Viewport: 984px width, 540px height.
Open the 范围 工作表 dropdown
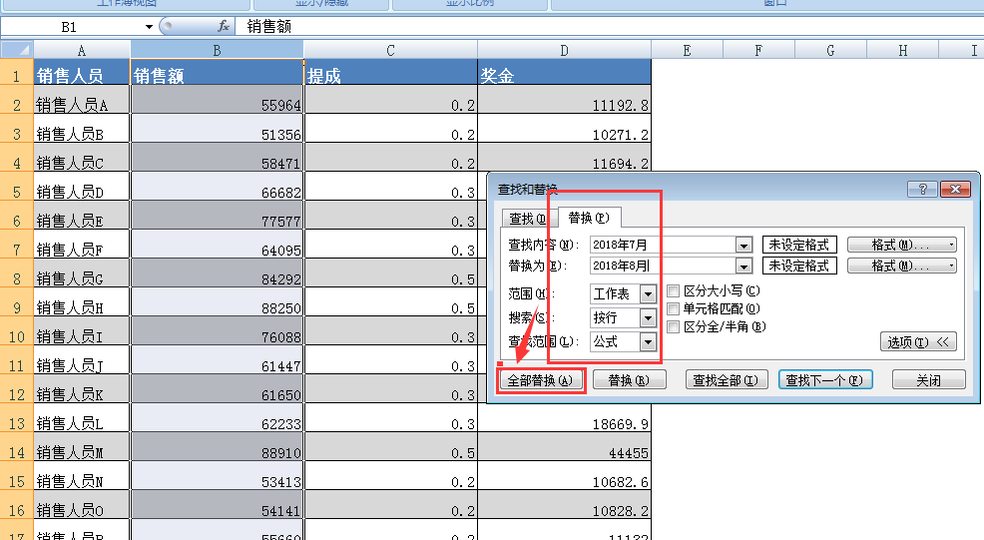point(648,293)
